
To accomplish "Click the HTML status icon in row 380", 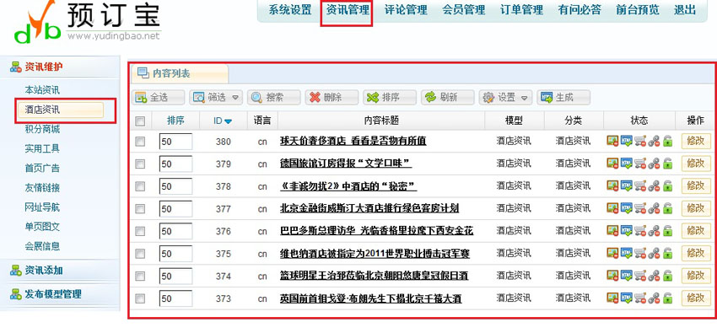I will point(626,141).
